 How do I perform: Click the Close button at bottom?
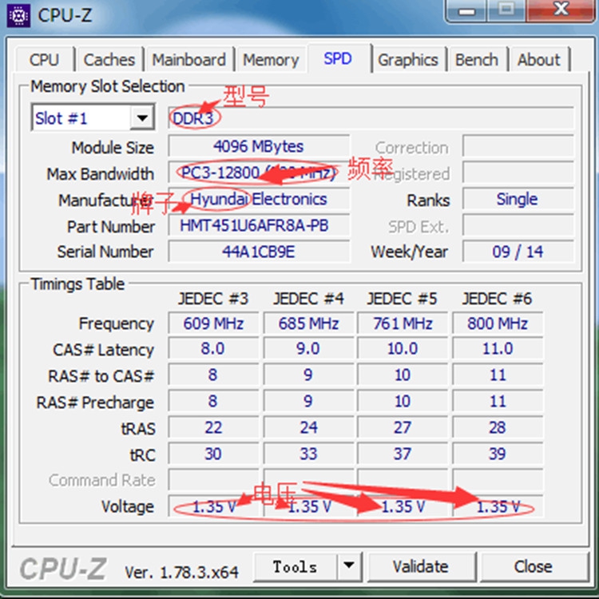click(533, 567)
